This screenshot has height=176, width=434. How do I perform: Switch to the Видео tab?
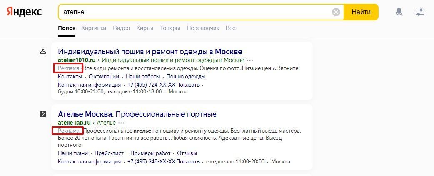tap(122, 28)
